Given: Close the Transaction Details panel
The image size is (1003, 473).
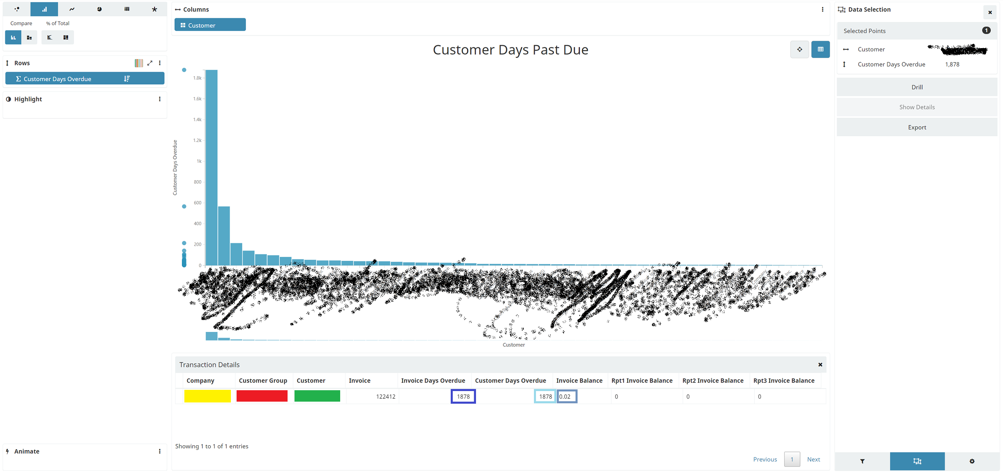Looking at the screenshot, I should point(820,365).
